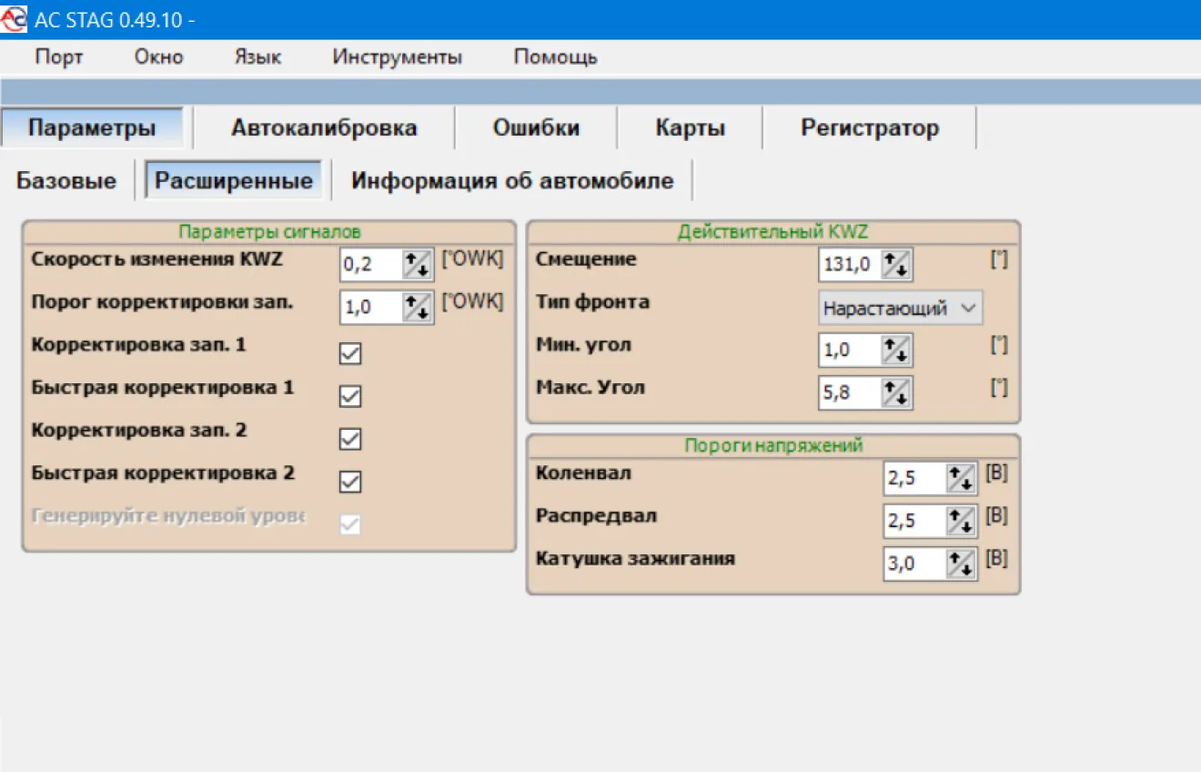The width and height of the screenshot is (1201, 772).
Task: Click the Тип фронта label
Action: (x=592, y=301)
